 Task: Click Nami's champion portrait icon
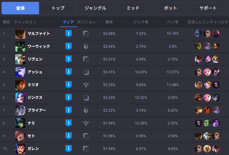pos(20,123)
